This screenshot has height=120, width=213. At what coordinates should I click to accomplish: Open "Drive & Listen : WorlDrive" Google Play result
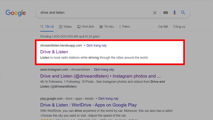tap(88, 105)
